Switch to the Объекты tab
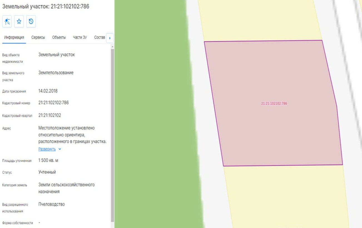362x228 pixels. pyautogui.click(x=59, y=38)
